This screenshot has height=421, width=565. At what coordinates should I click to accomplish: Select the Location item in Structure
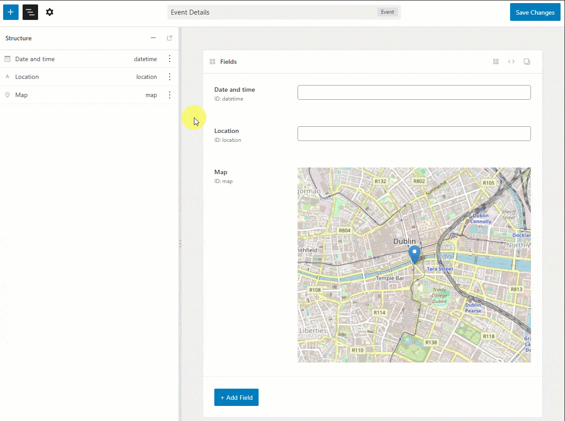[x=27, y=77]
